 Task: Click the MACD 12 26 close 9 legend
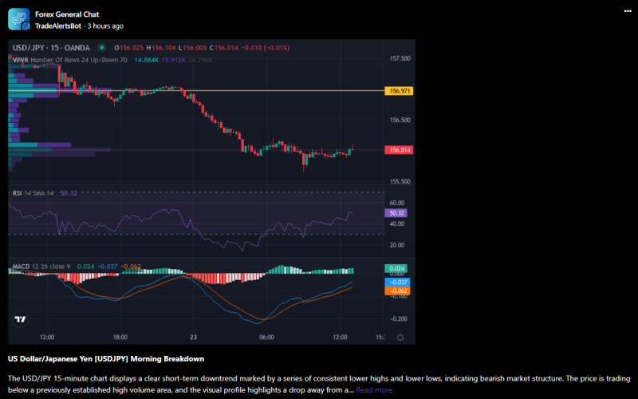point(41,265)
